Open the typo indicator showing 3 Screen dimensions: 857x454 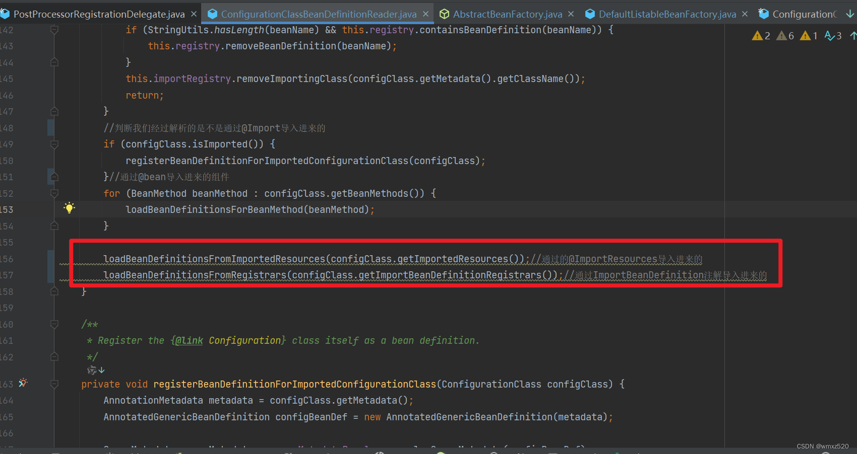(x=833, y=36)
